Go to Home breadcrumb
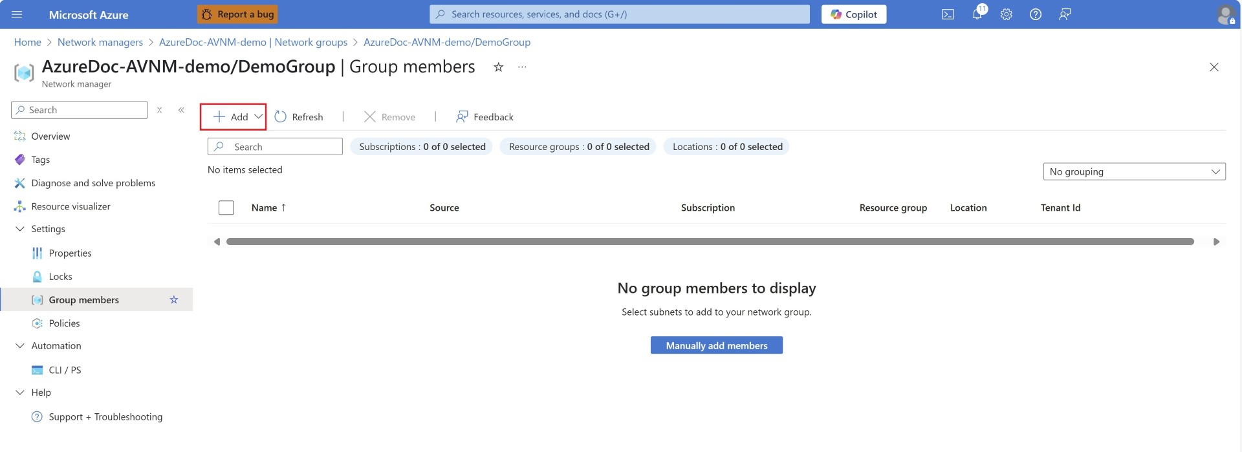 [28, 42]
